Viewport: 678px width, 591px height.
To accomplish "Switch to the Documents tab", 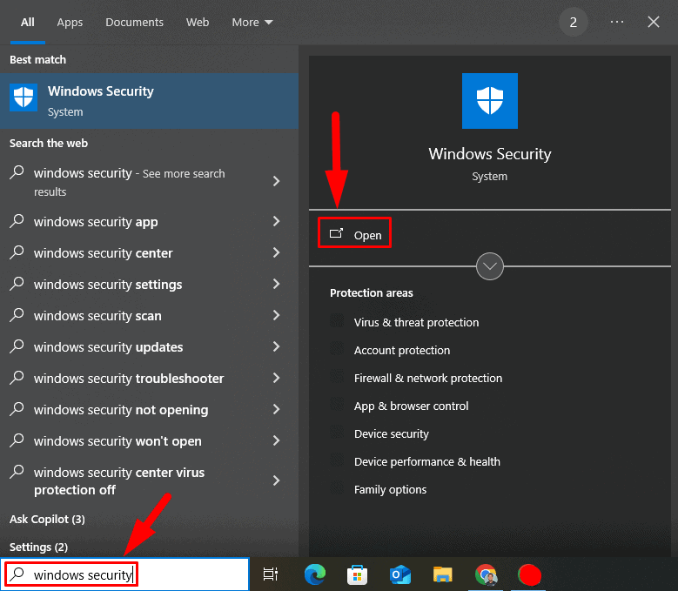I will coord(134,22).
